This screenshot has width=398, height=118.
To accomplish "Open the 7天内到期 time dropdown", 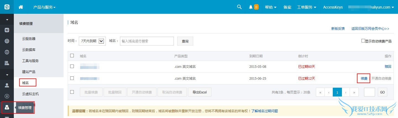I will (91, 41).
